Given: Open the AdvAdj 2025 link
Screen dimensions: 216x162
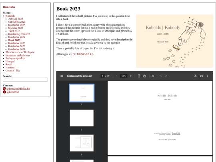Looking at the screenshot, I should coord(16,19).
